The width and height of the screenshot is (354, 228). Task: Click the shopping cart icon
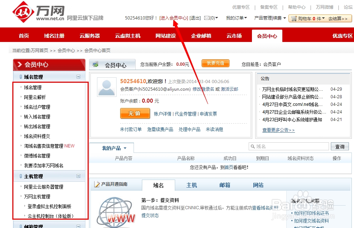[294, 18]
